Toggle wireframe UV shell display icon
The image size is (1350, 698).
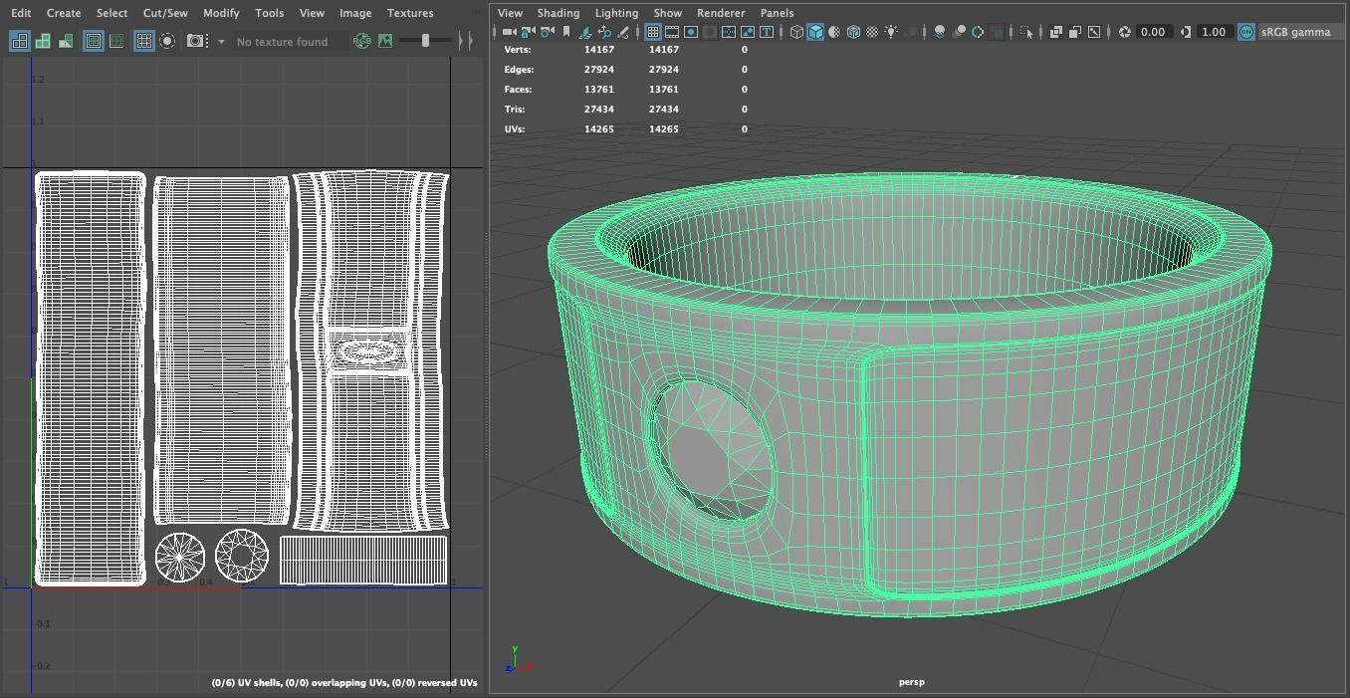coord(19,41)
